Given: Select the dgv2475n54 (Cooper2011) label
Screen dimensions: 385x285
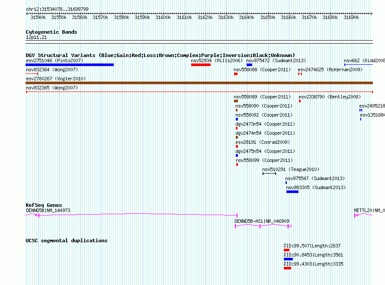Looking at the screenshot, I should (x=265, y=151).
